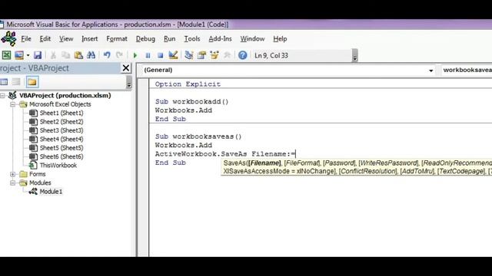Collapse VBAProject (production.xlsm) tree node

click(x=2, y=95)
